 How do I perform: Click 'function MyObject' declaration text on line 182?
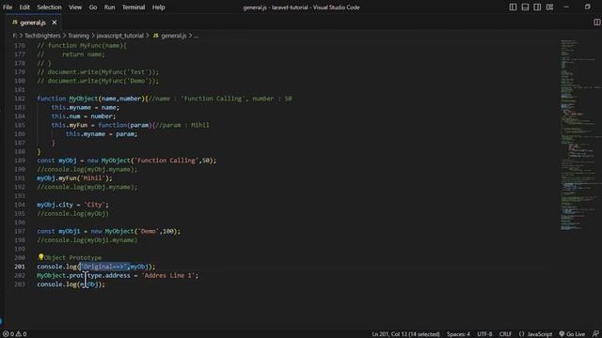click(68, 99)
